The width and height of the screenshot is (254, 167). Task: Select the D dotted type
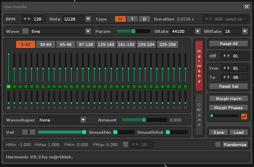144,19
